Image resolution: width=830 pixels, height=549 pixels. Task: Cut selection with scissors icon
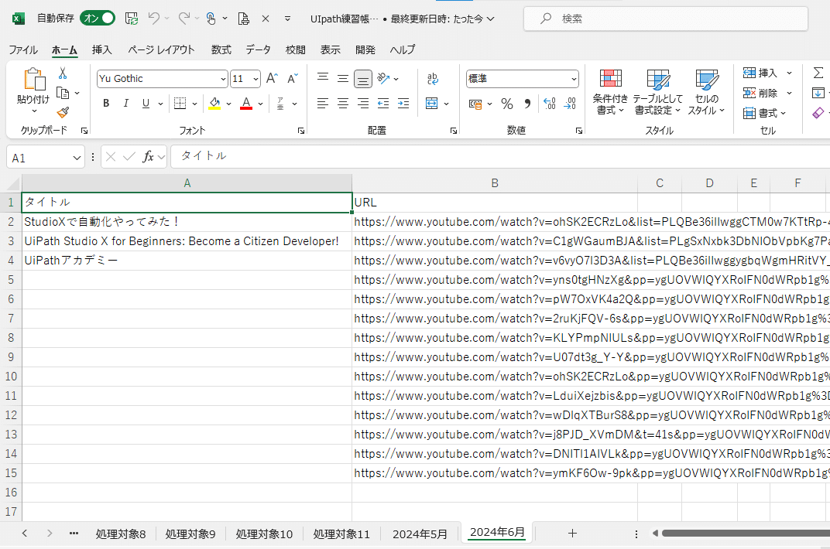[x=63, y=73]
